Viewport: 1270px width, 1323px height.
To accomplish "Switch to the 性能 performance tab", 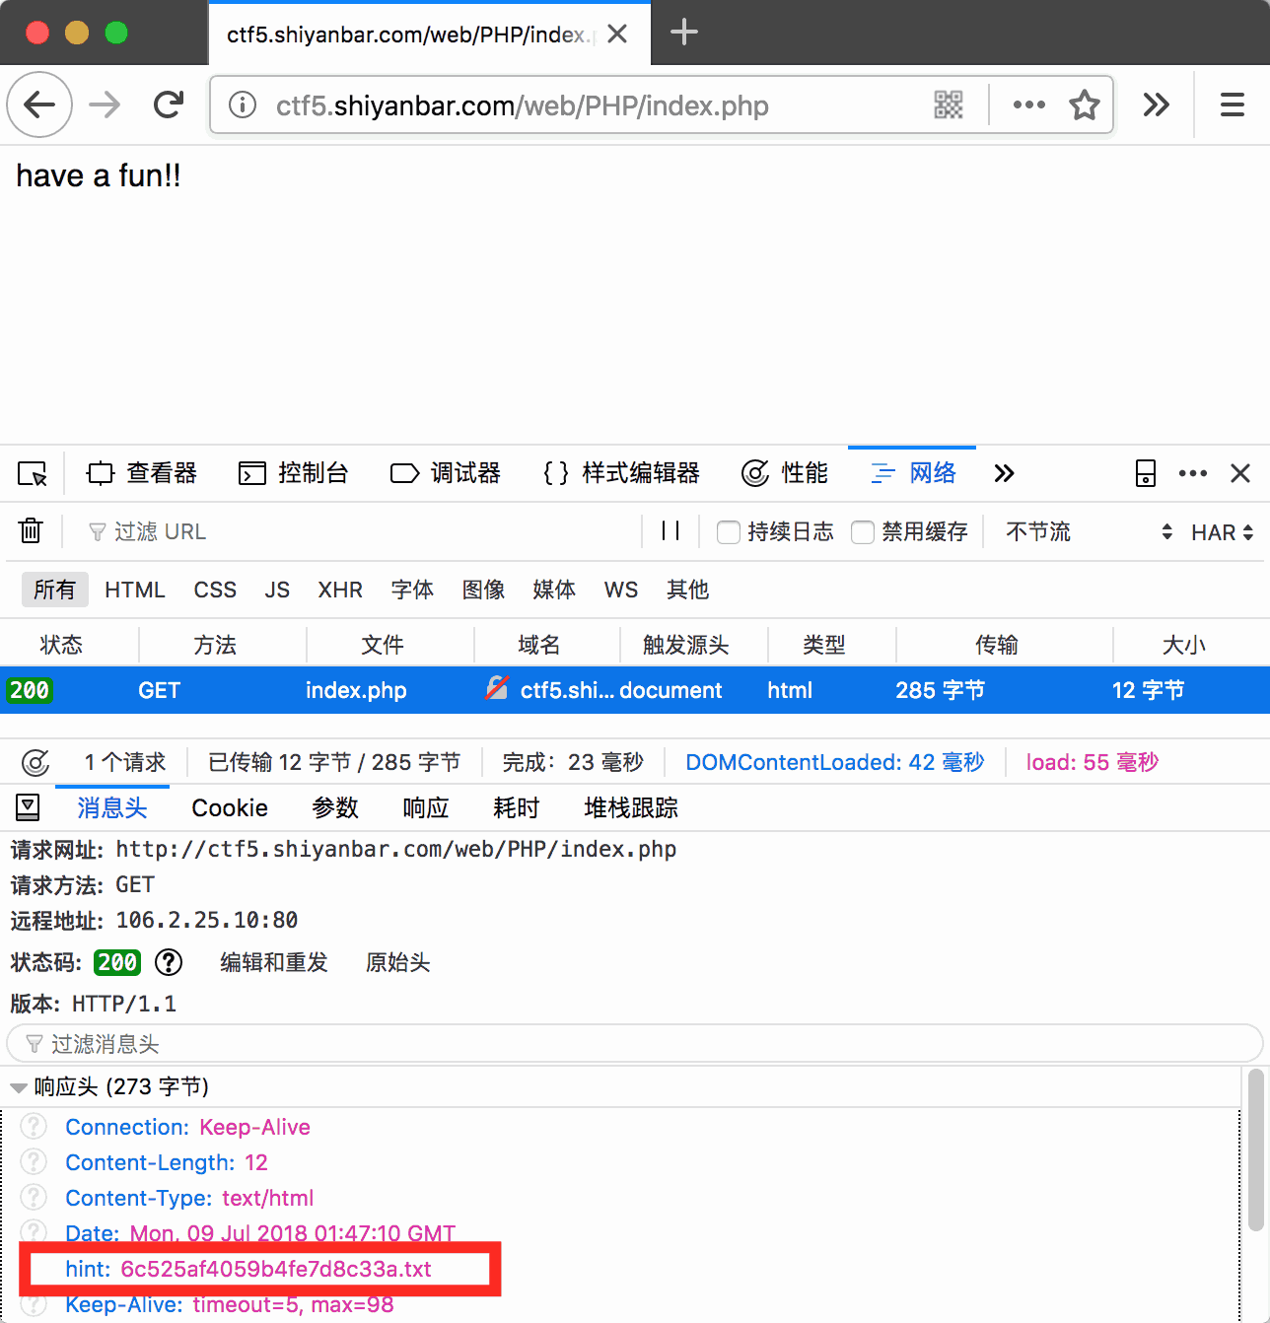I will tap(785, 473).
